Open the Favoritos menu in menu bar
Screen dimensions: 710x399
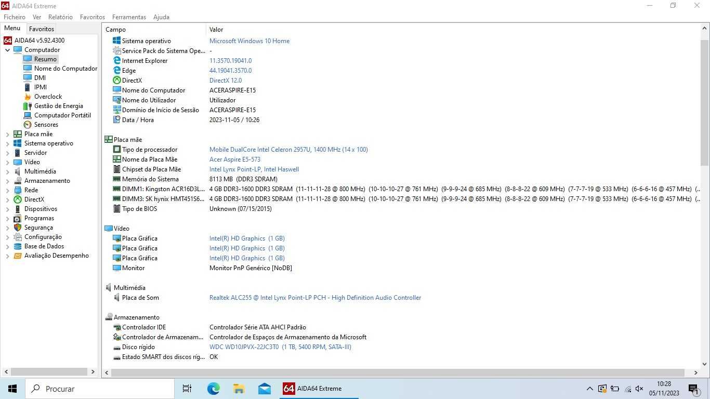click(93, 17)
